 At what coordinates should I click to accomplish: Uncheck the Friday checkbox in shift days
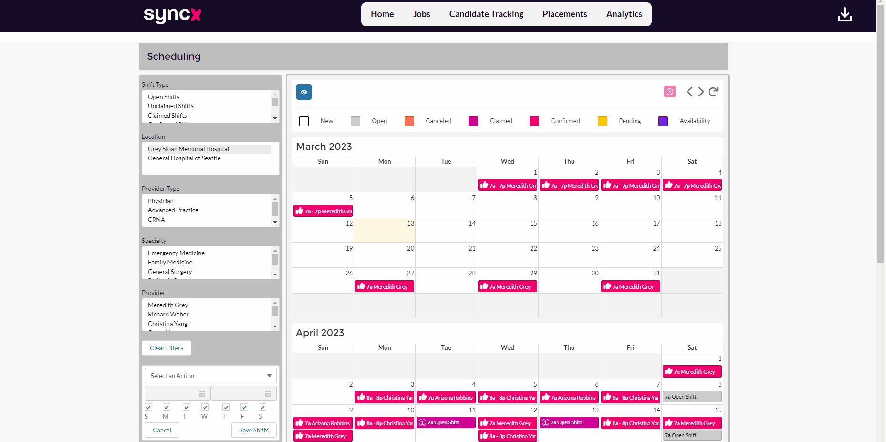pos(243,407)
